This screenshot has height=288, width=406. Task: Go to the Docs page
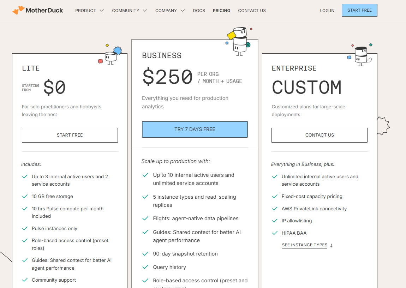point(199,11)
